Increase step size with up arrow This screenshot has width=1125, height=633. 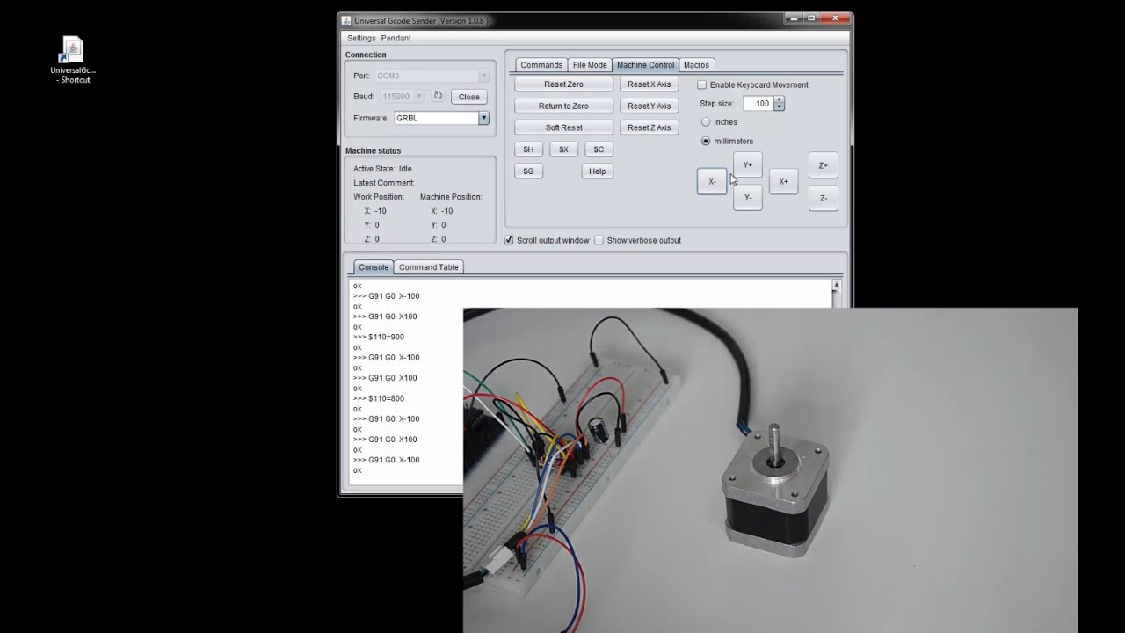click(x=779, y=100)
